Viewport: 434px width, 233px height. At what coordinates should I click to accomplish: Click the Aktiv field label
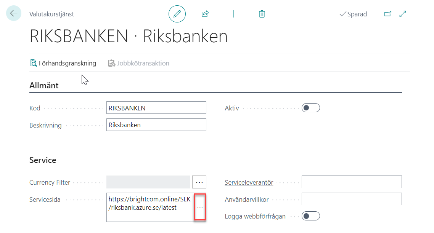pos(231,108)
